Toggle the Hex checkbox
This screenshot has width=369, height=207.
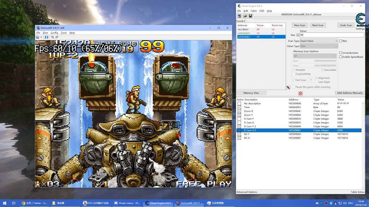(x=298, y=35)
